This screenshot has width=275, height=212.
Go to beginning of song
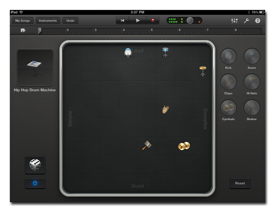pos(123,20)
